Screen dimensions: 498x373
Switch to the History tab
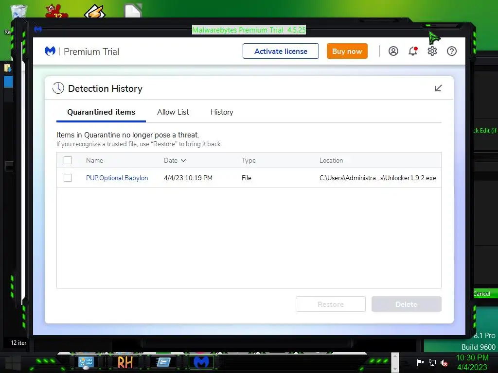(x=222, y=112)
